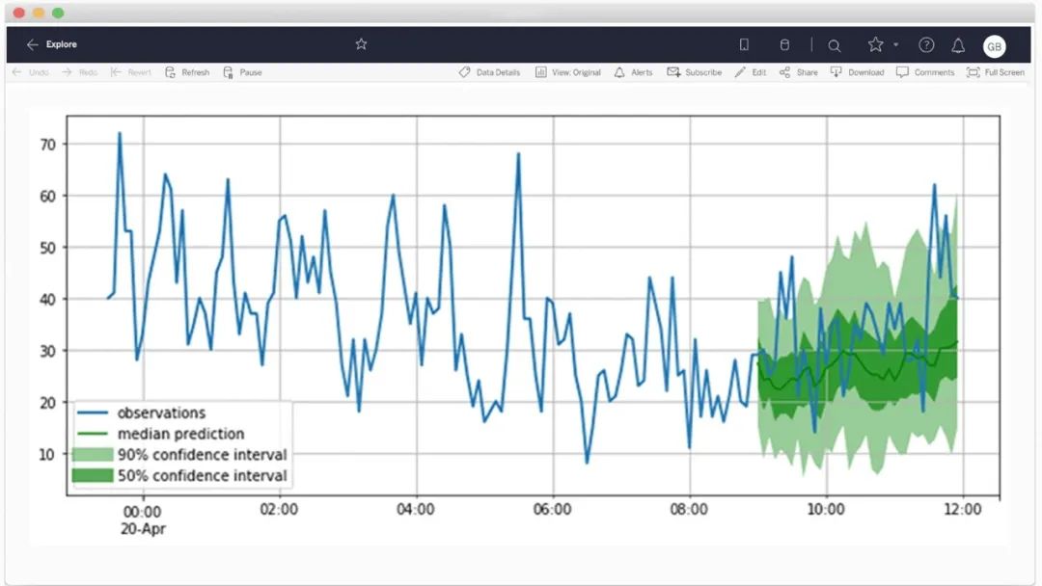Open the search magnifier icon
Image resolution: width=1042 pixels, height=586 pixels.
pyautogui.click(x=834, y=45)
